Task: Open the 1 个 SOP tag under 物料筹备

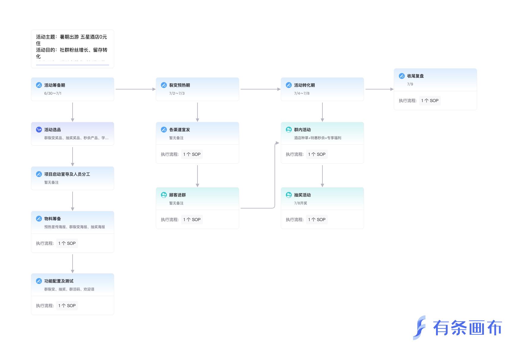Action: (67, 243)
